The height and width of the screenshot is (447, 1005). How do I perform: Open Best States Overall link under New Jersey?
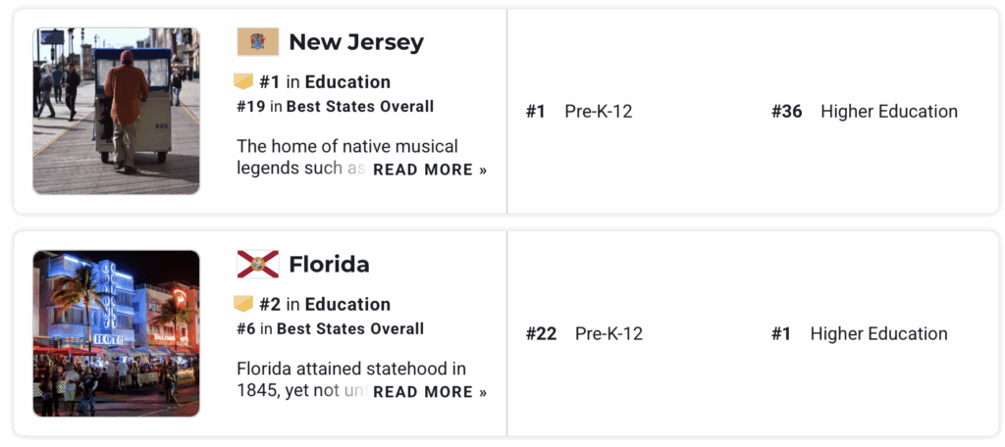(359, 106)
